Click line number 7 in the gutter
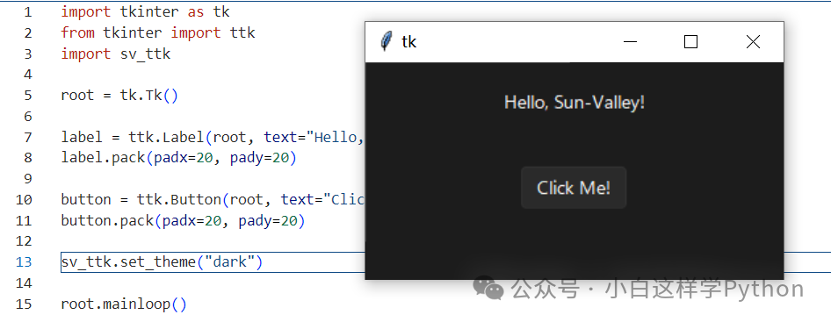Image resolution: width=831 pixels, height=322 pixels. (27, 137)
